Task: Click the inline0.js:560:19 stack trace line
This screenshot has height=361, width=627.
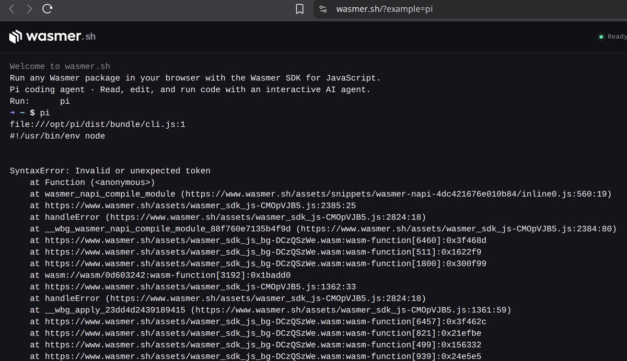Action: tap(321, 194)
